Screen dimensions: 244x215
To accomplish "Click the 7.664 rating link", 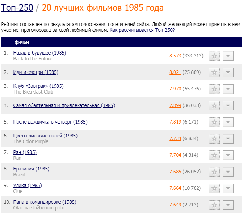I will [x=175, y=188].
